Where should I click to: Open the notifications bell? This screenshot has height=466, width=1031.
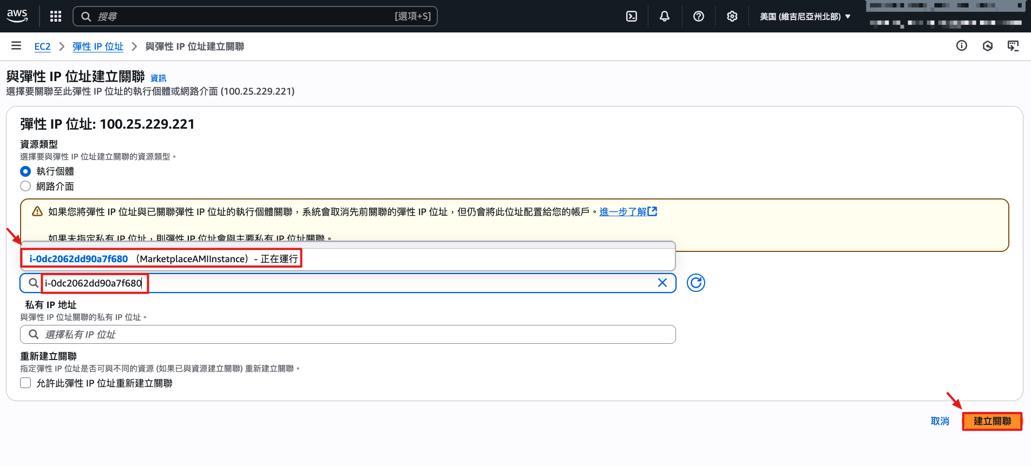click(664, 16)
